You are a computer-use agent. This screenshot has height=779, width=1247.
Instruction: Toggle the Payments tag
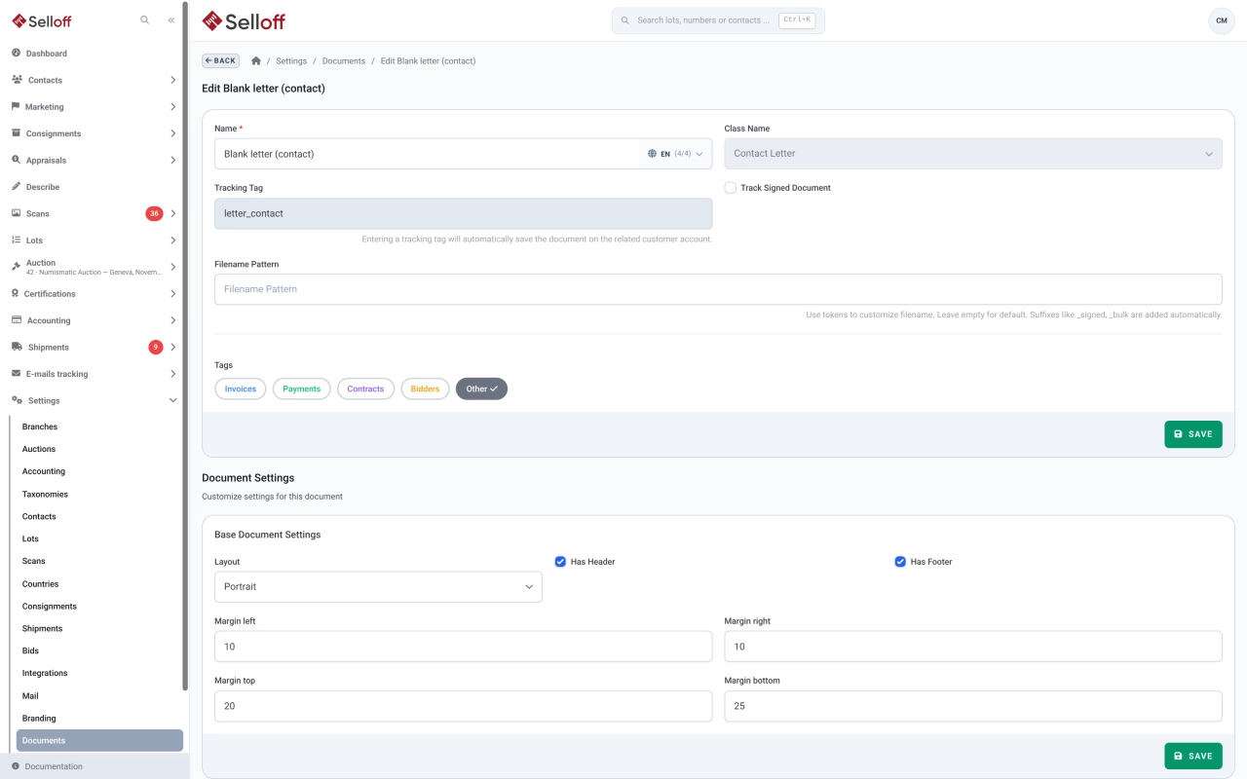point(302,389)
